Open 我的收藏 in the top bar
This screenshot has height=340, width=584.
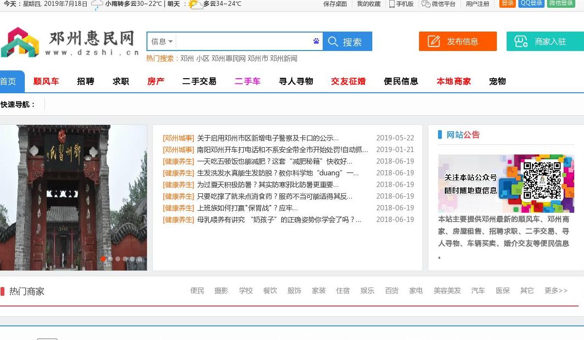(x=369, y=4)
